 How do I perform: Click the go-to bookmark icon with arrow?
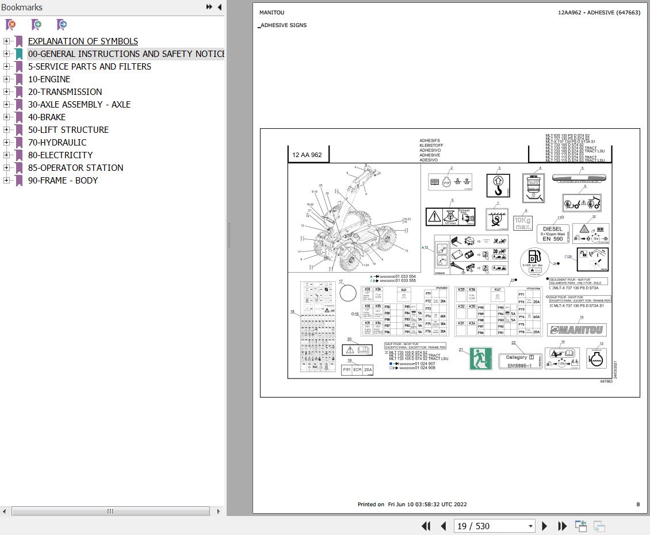tap(62, 25)
